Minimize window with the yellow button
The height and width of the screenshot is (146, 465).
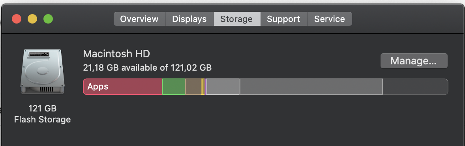pos(32,19)
